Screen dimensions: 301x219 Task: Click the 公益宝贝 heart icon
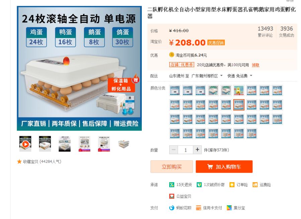tap(172, 196)
